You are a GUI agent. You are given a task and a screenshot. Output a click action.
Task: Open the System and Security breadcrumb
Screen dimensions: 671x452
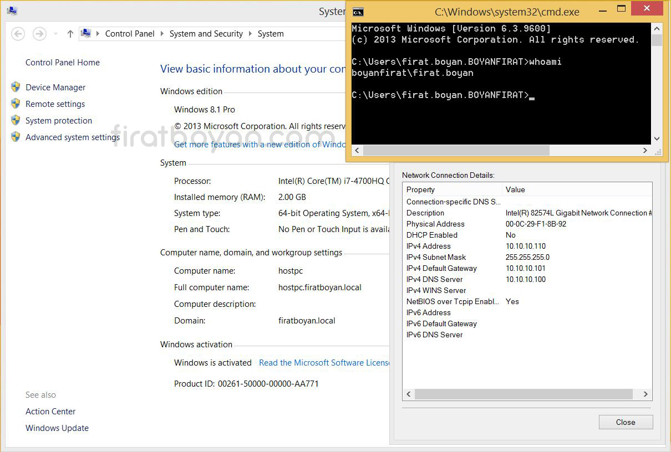(206, 34)
